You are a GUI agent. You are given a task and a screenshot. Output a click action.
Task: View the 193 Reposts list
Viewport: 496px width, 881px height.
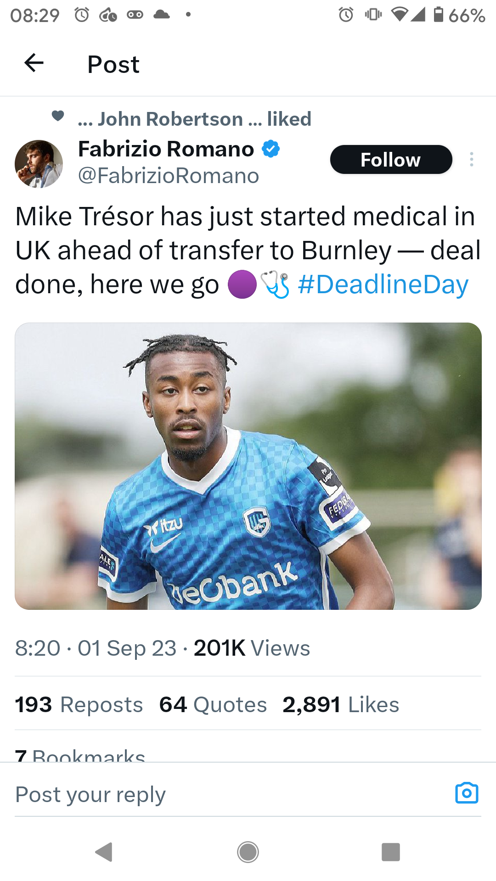point(79,704)
